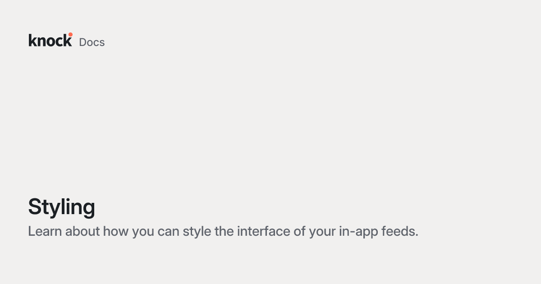Open the Docs label beside the logo
The height and width of the screenshot is (284, 541).
[x=92, y=42]
